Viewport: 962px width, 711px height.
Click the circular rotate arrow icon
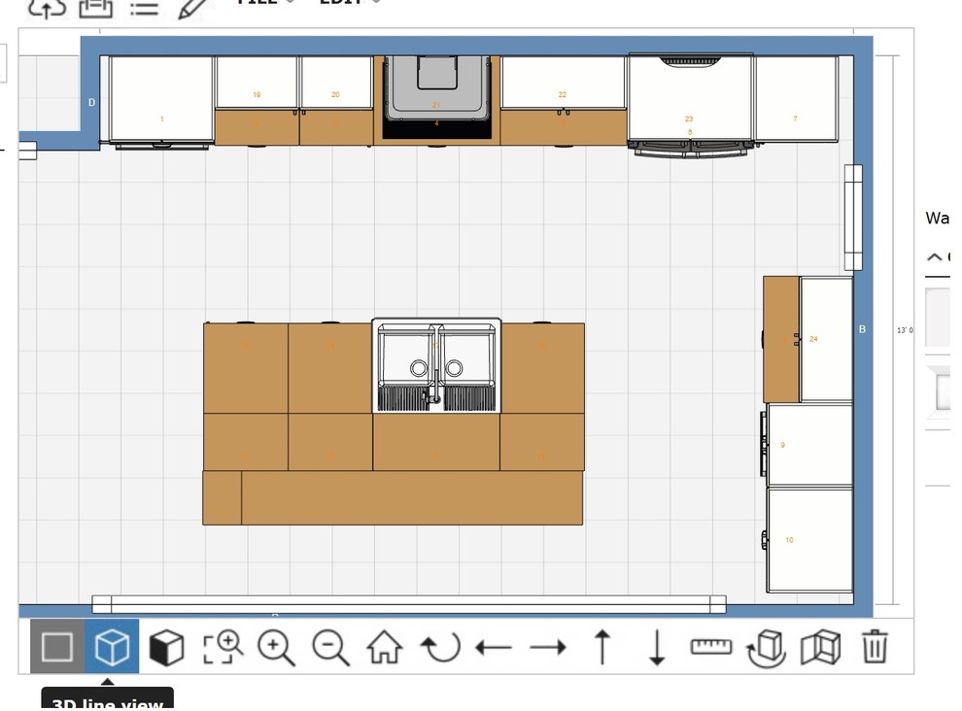point(440,647)
